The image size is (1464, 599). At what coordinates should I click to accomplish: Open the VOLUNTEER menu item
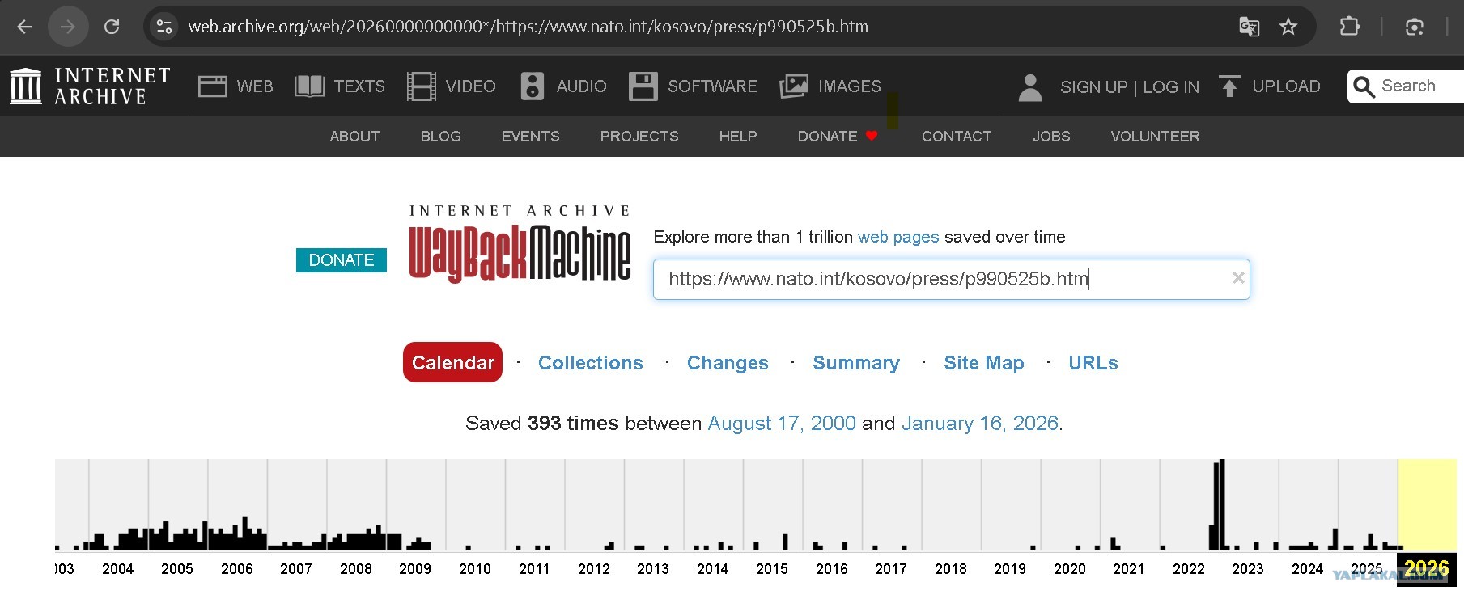point(1155,137)
